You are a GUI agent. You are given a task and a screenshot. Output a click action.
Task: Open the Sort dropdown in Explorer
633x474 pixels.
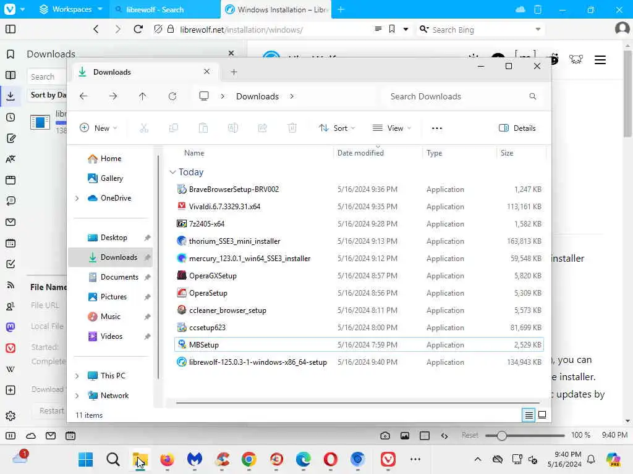point(337,128)
